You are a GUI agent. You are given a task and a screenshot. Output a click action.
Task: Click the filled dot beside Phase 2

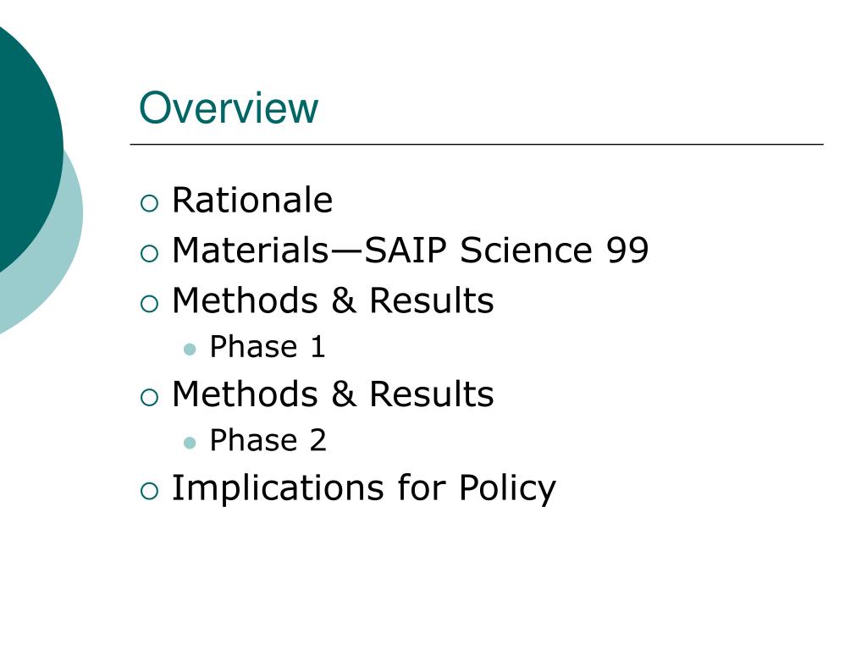pos(190,443)
